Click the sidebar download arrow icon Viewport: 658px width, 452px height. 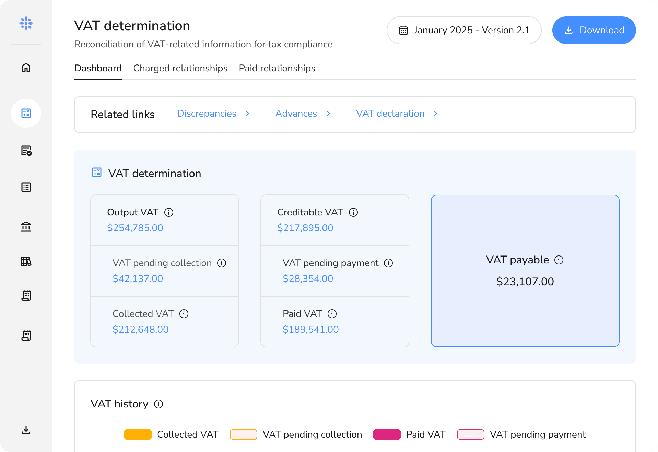(x=26, y=430)
